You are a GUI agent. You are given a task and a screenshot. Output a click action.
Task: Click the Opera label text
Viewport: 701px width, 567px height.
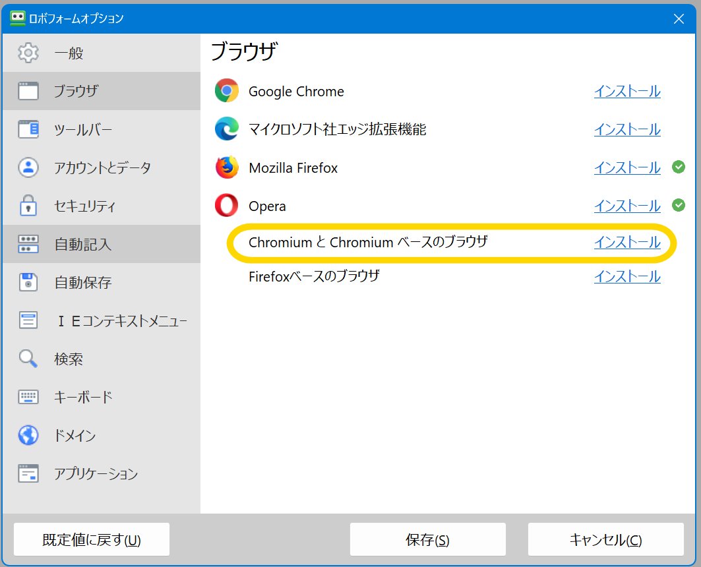pos(267,206)
